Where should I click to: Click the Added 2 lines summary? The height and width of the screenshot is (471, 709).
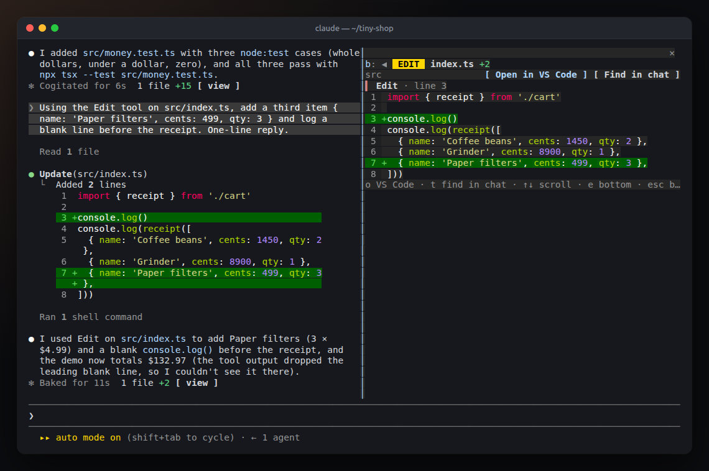click(x=91, y=185)
